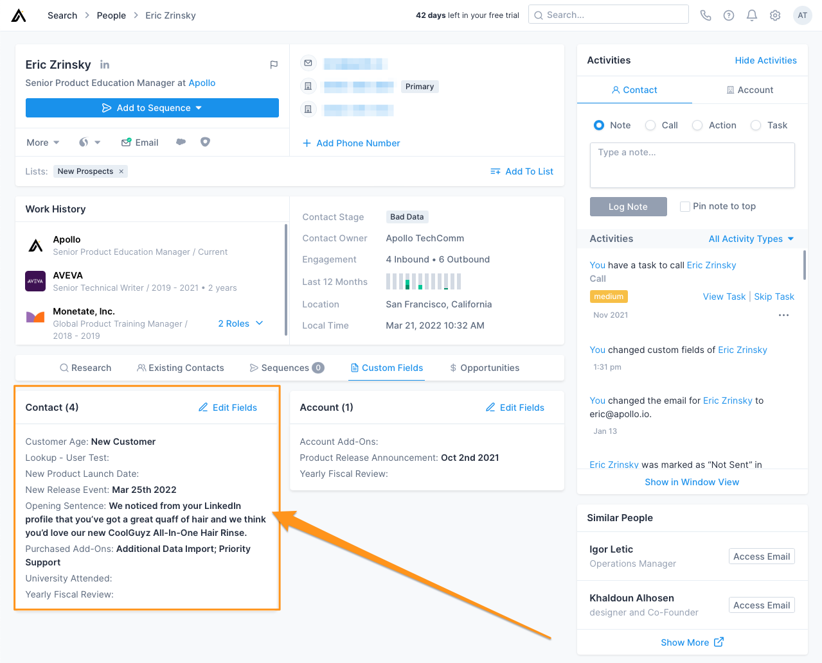Open the globe dropdown next to More
The width and height of the screenshot is (822, 663).
click(x=89, y=142)
